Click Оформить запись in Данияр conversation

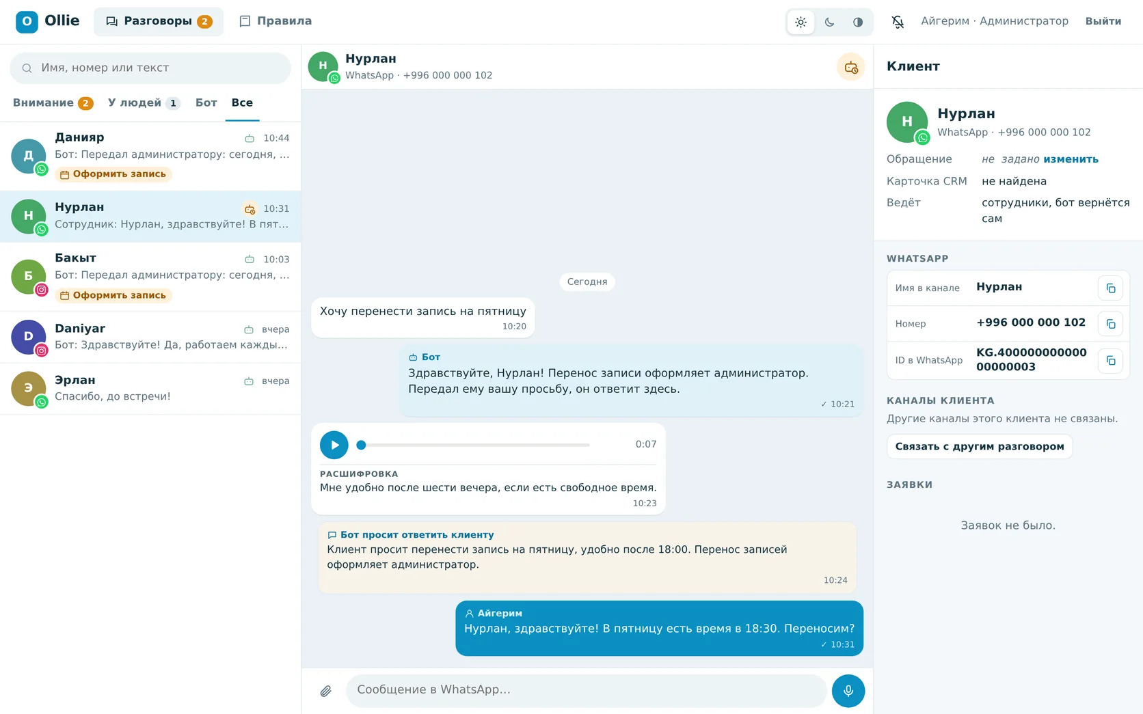click(113, 174)
